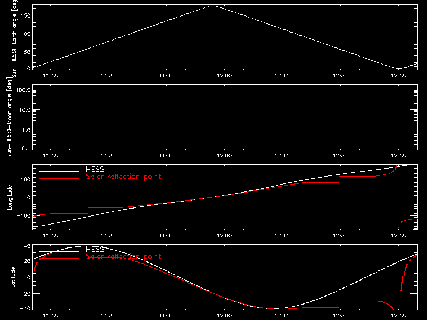Select the 100 tick label in Earth angle plot
427x320 pixels.
coord(26,34)
